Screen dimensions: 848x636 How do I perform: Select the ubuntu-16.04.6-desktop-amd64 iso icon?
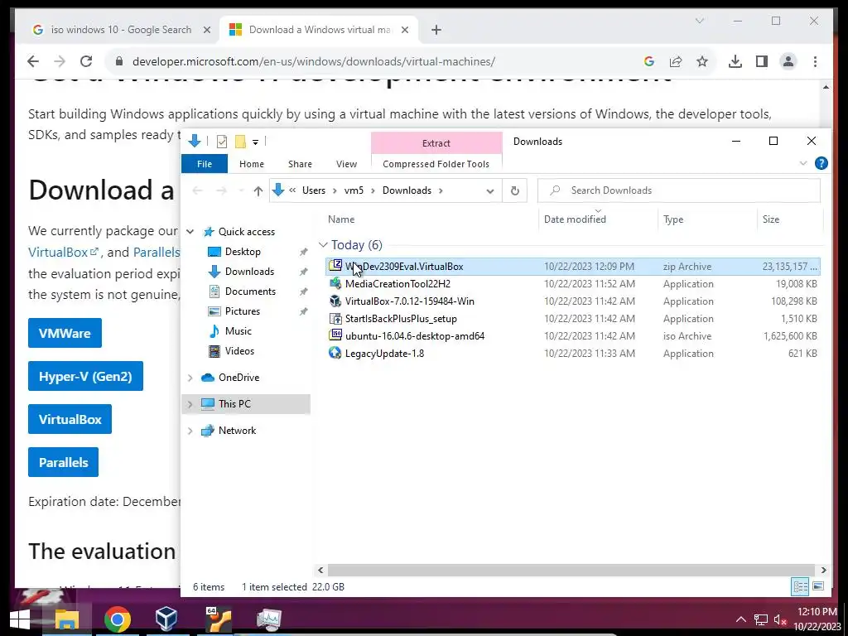[335, 336]
